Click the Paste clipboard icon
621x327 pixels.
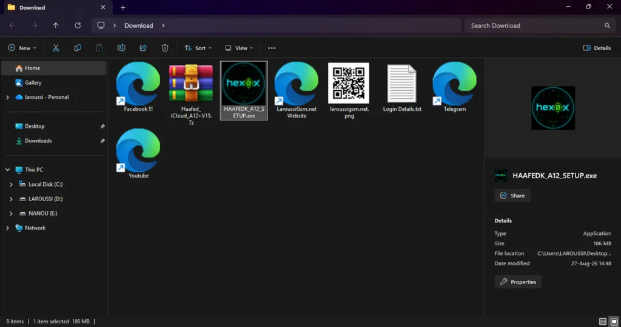click(x=99, y=48)
